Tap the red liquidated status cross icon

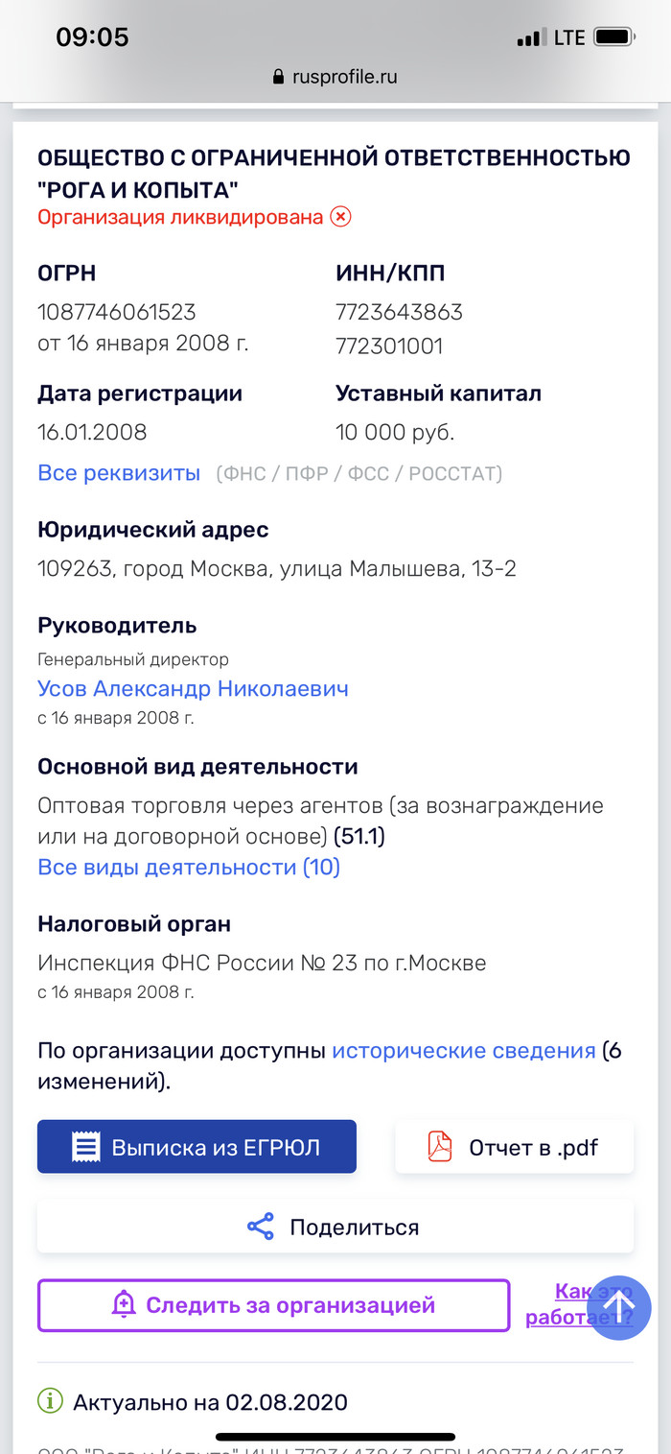[x=340, y=216]
